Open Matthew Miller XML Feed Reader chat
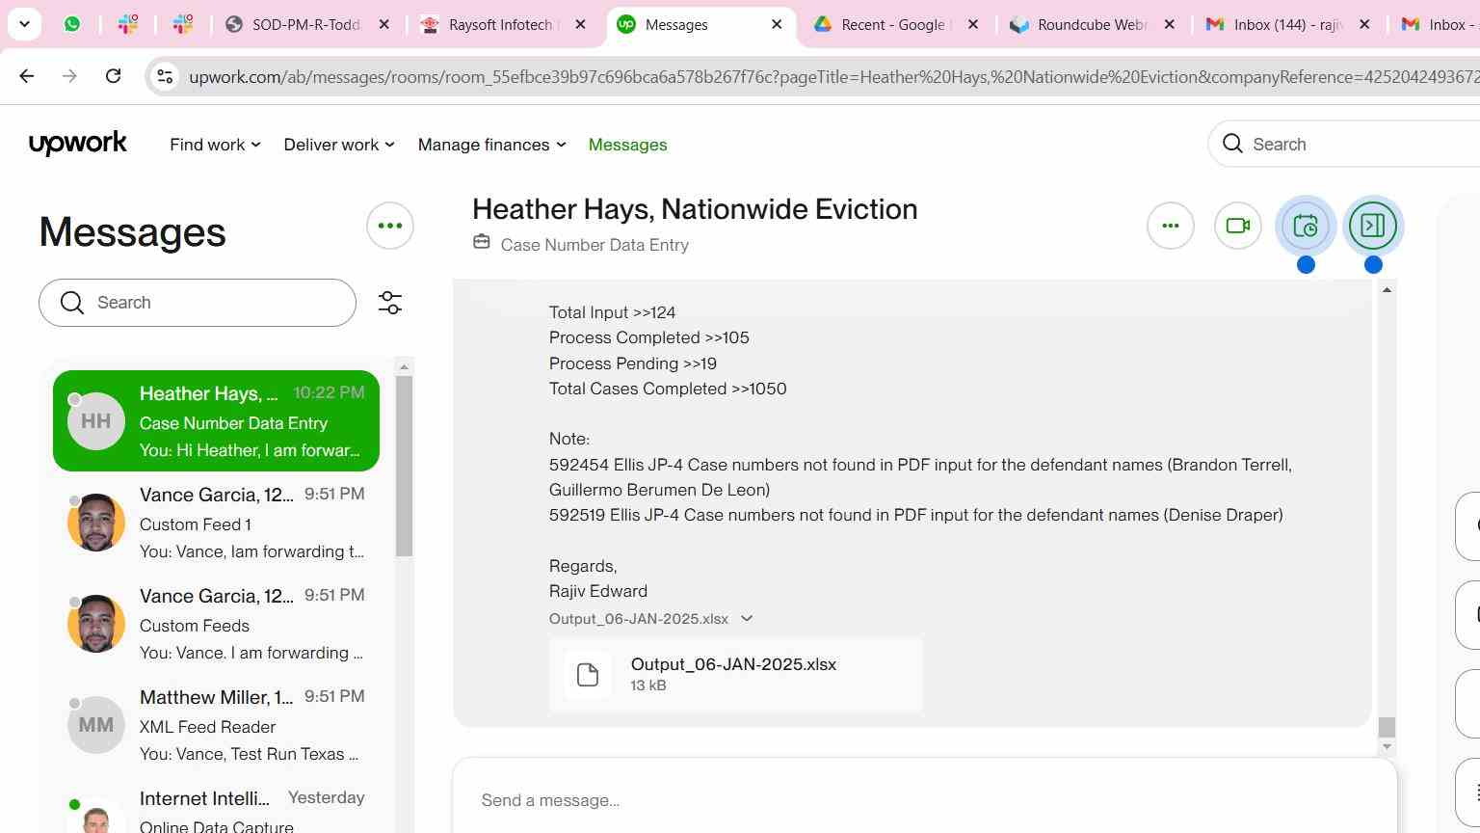Image resolution: width=1480 pixels, height=833 pixels. click(x=216, y=725)
